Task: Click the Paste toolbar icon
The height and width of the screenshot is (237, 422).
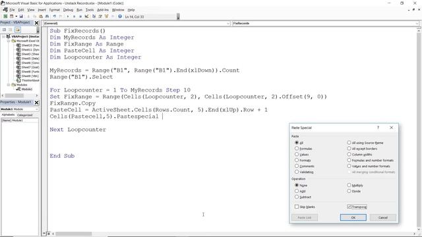Action: 41,16
